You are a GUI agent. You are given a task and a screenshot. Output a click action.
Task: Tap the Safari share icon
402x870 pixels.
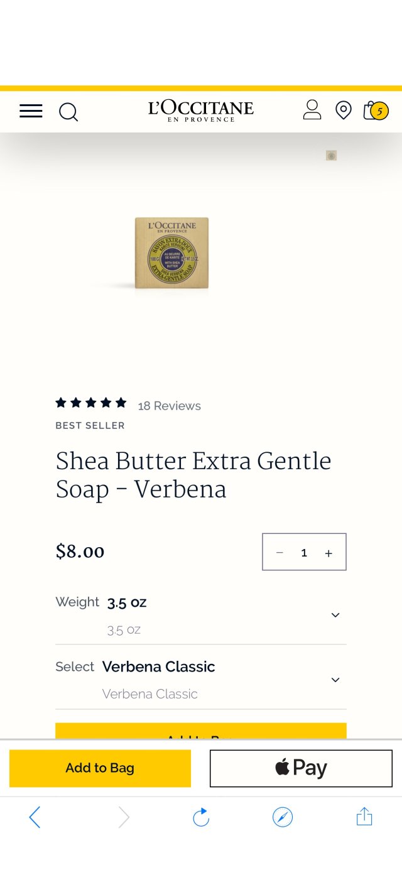[364, 817]
